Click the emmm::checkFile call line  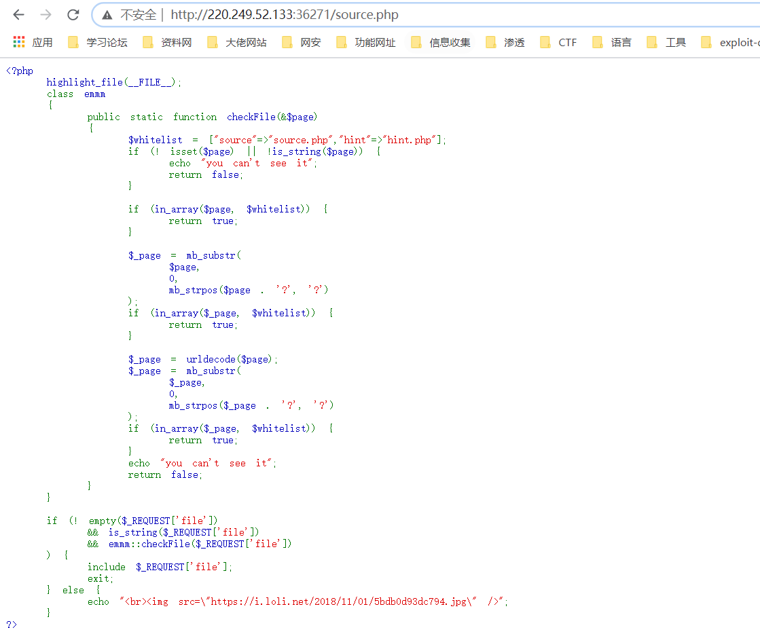tap(189, 544)
